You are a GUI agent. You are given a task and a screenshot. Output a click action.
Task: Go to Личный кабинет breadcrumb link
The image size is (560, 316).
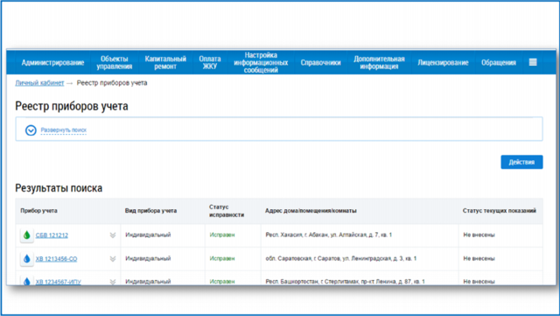point(39,83)
